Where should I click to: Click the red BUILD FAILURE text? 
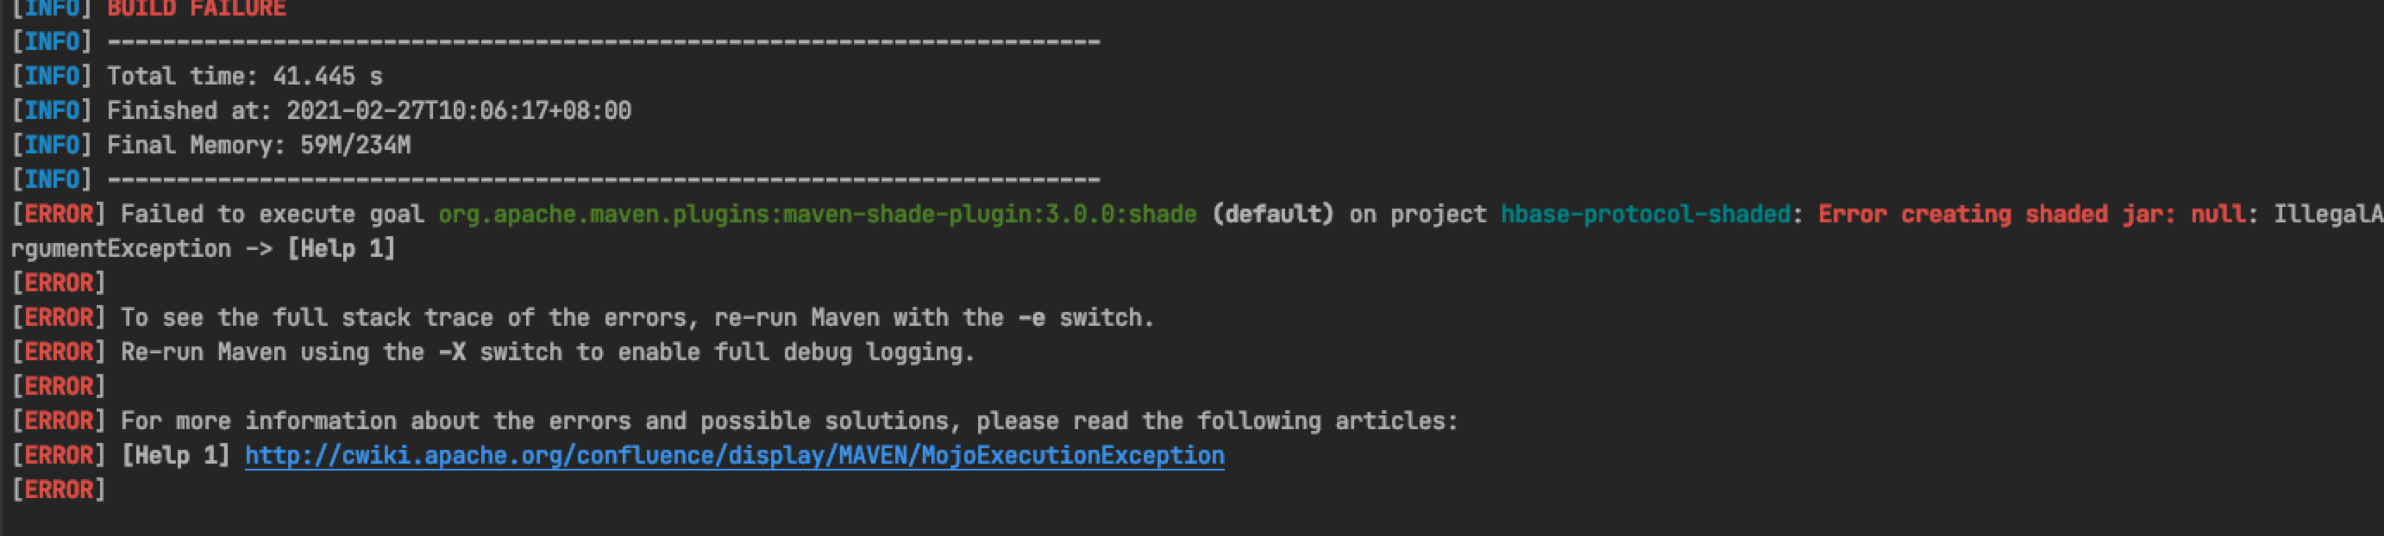click(x=196, y=9)
